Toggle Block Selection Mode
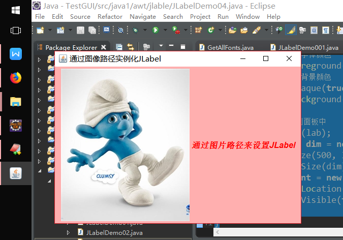This screenshot has width=343, height=240. [314, 30]
